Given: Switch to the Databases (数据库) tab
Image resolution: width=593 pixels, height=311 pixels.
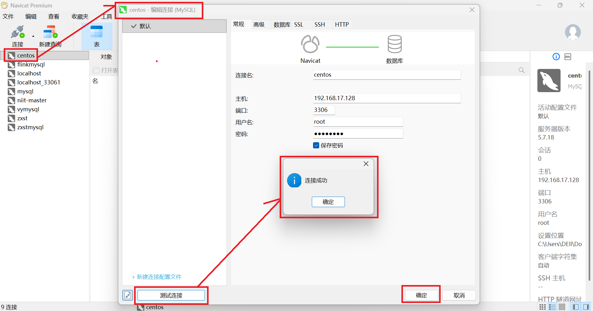Looking at the screenshot, I should (x=282, y=24).
